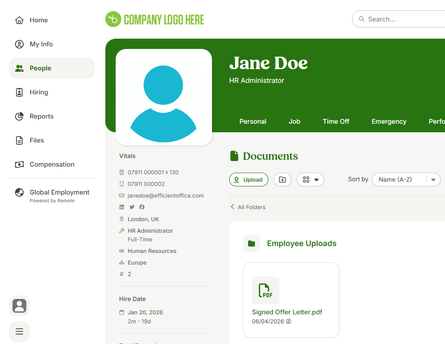Image resolution: width=445 pixels, height=344 pixels.
Task: Click the new folder icon button
Action: click(282, 180)
